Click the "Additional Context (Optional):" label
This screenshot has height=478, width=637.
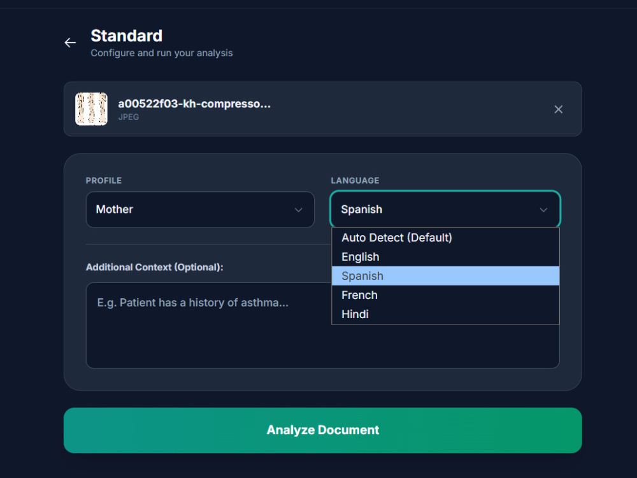pyautogui.click(x=154, y=268)
